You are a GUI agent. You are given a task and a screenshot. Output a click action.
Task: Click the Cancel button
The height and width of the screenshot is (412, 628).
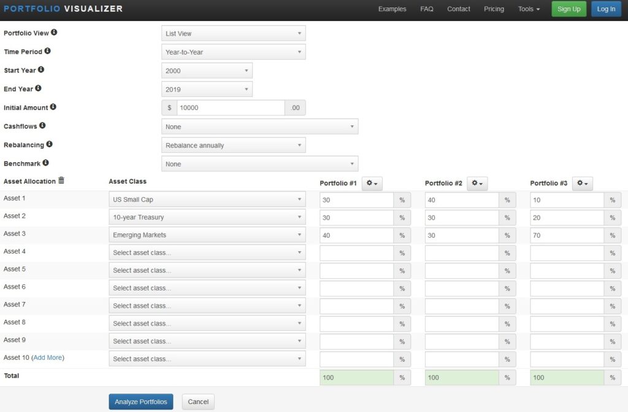click(198, 402)
